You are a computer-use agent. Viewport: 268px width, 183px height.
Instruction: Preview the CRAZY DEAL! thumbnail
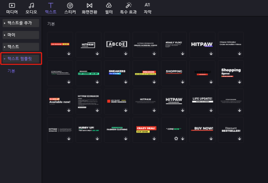tap(145, 130)
